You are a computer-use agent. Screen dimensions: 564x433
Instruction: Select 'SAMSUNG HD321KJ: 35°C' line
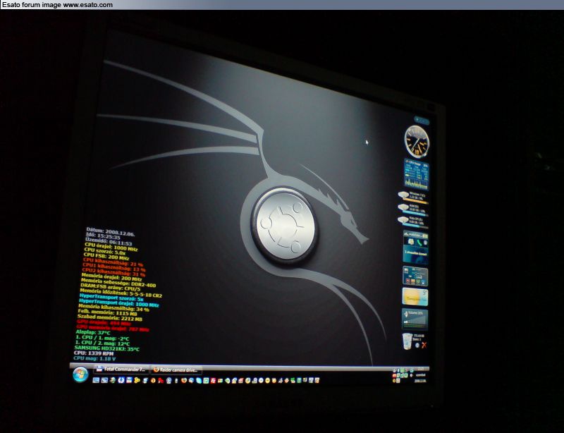[x=107, y=348]
